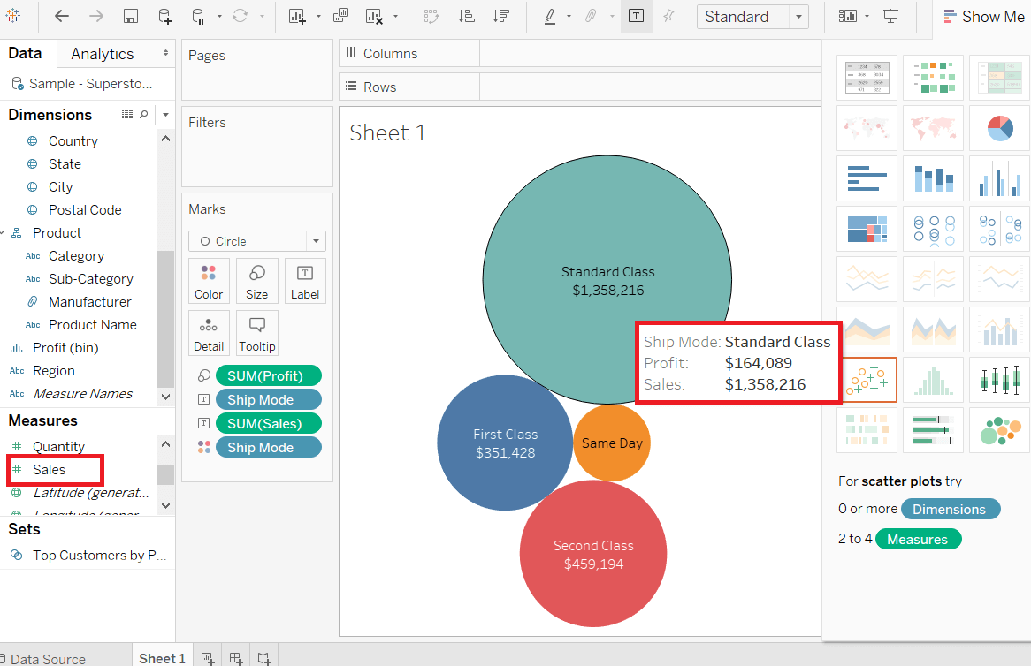Switch to the Analytics tab
This screenshot has width=1031, height=666.
tap(102, 54)
